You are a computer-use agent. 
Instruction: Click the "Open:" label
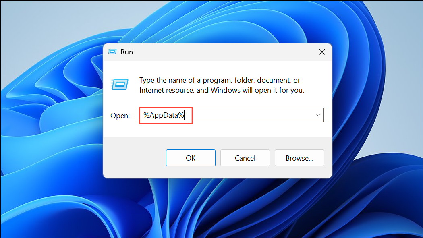120,116
